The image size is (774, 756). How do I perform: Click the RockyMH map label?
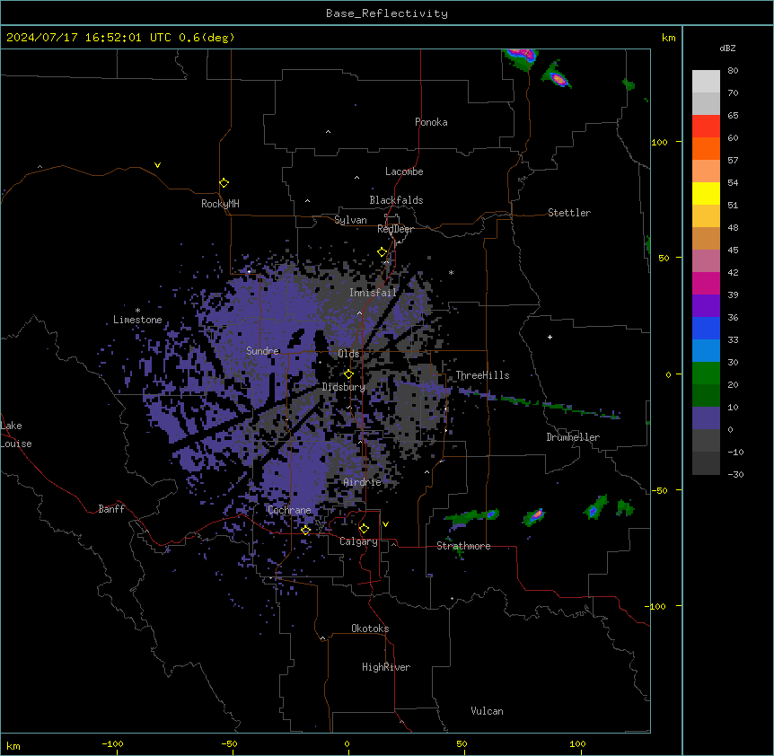pyautogui.click(x=220, y=203)
